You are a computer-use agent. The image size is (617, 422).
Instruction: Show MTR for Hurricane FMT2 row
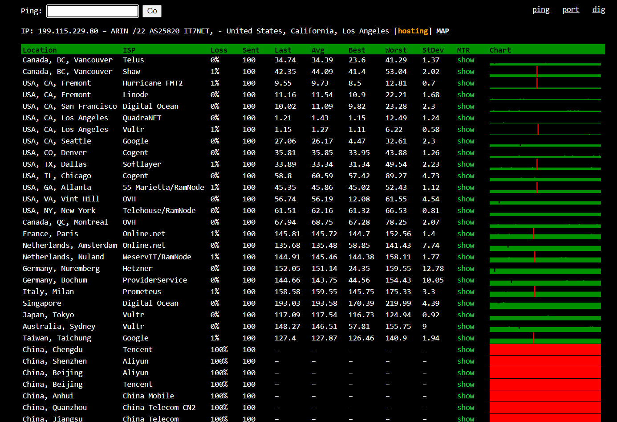466,83
